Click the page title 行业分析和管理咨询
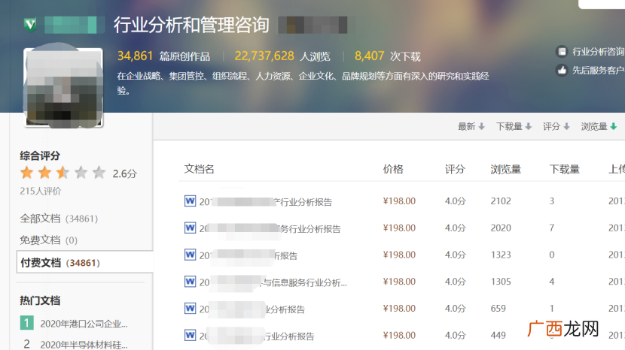This screenshot has width=625, height=350. [x=191, y=25]
